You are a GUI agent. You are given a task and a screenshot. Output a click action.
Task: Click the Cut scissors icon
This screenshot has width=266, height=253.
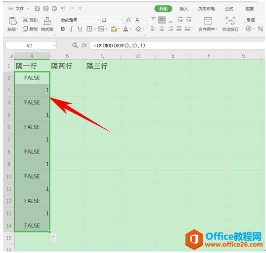[x=25, y=20]
